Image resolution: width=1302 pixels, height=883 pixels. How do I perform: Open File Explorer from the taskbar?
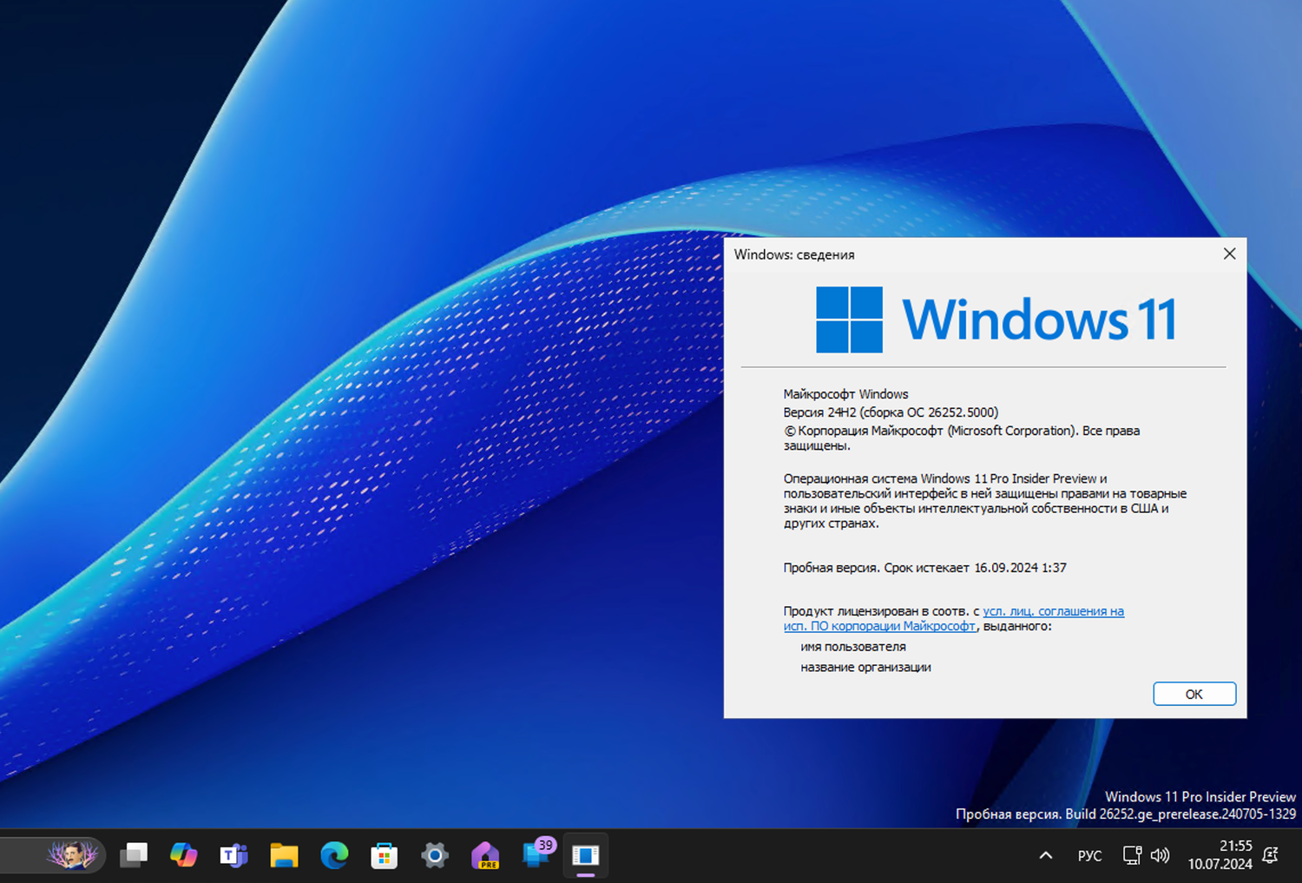pyautogui.click(x=283, y=856)
